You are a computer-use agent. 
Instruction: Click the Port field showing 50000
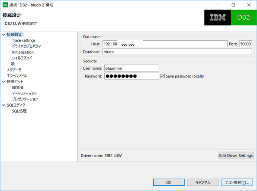[245, 44]
